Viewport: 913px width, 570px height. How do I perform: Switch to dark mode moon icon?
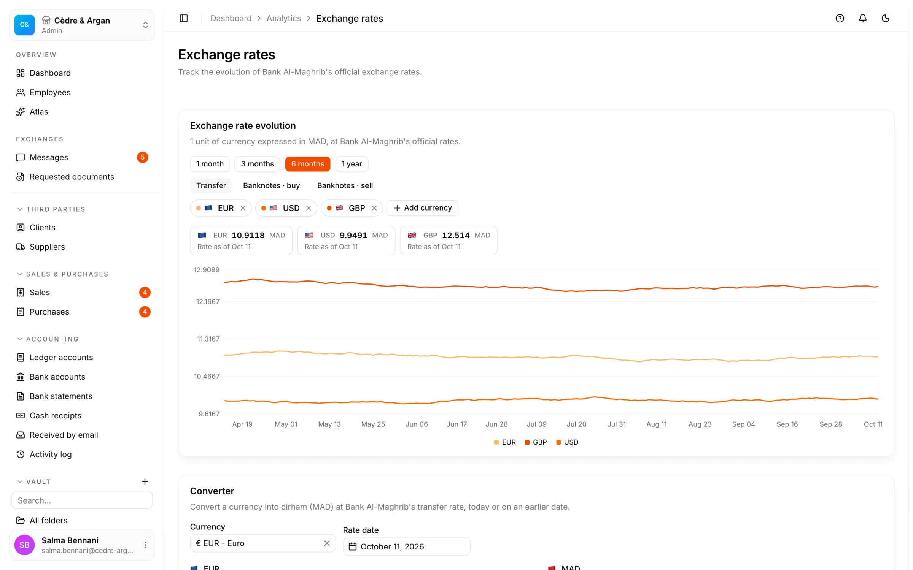[885, 18]
